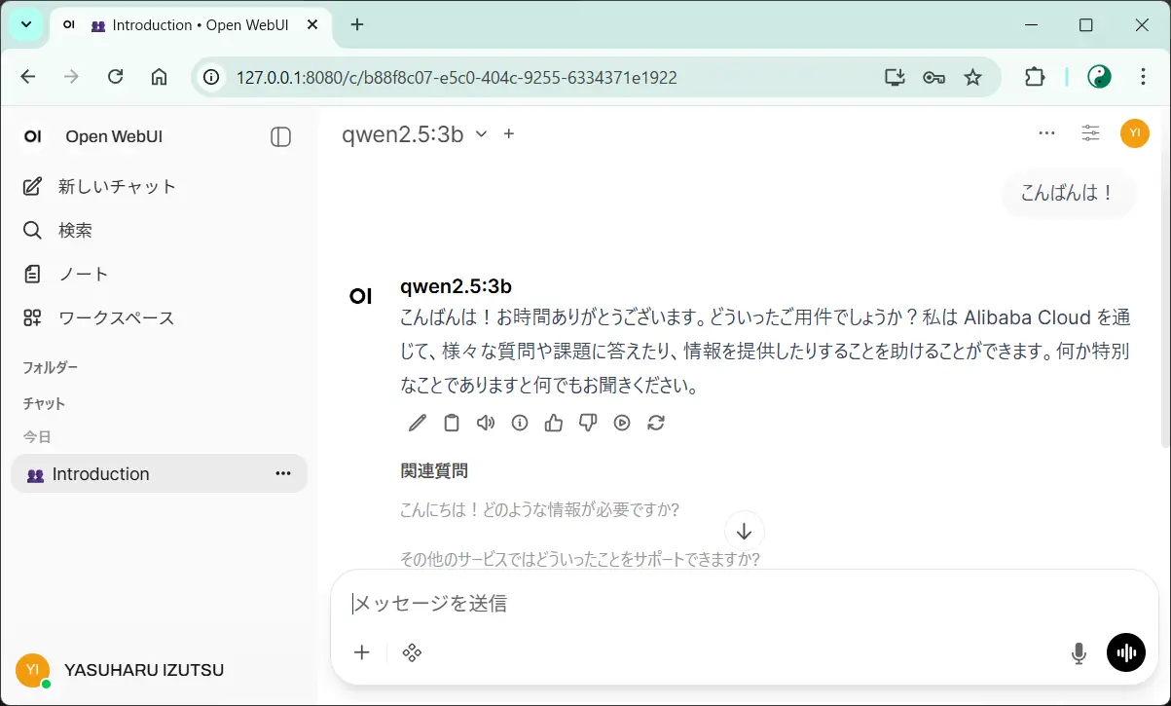Screen dimensions: 1171x706
Task: Open attachment plus menu in input
Action: (x=362, y=652)
